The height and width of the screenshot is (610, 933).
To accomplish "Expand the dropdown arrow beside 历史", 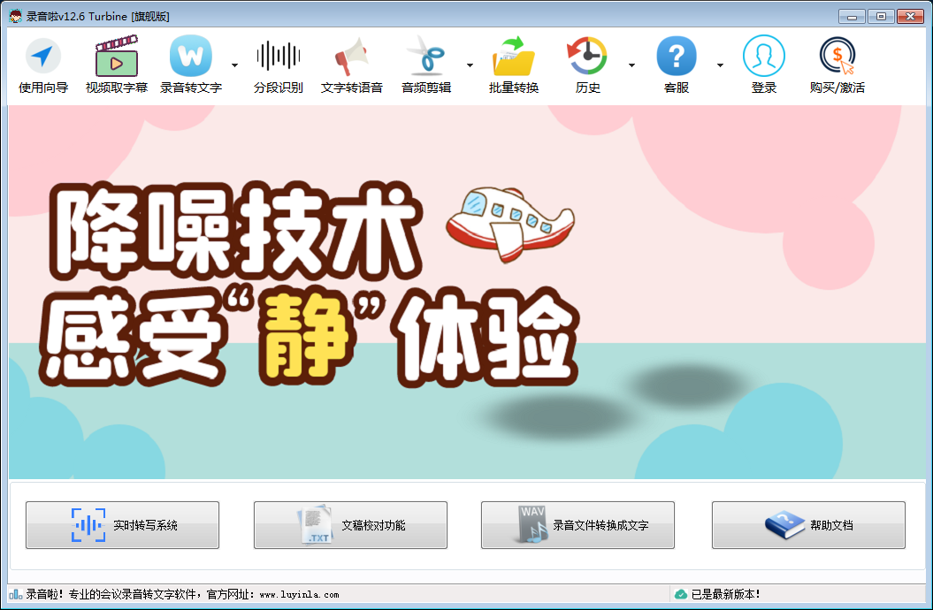I will (x=632, y=65).
